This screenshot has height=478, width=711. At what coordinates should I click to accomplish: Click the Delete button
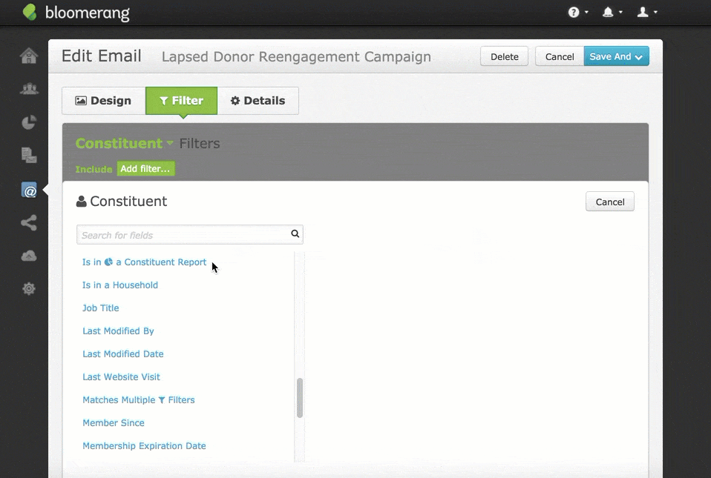504,56
